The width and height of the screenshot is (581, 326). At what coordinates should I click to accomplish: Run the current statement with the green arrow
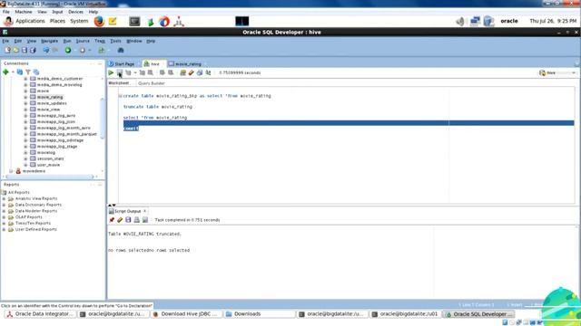pyautogui.click(x=111, y=72)
